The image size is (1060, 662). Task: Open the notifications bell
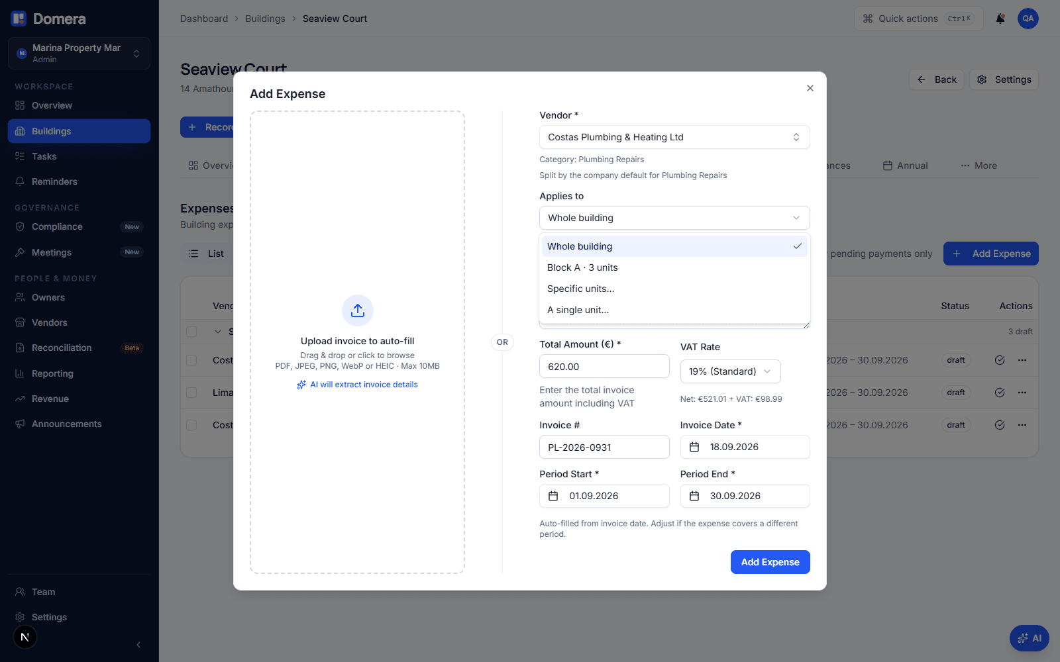tap(1000, 19)
